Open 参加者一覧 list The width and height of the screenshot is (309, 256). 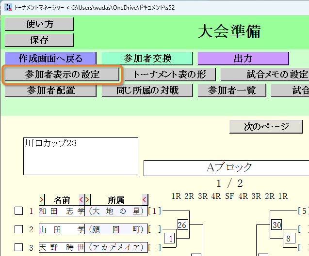tap(232, 90)
